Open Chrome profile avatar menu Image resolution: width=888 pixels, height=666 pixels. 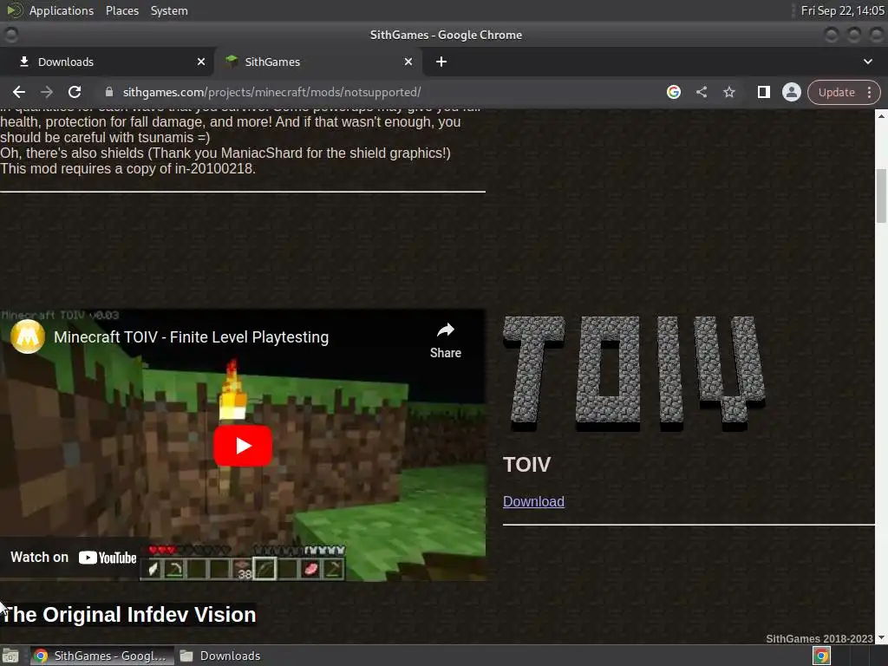pyautogui.click(x=791, y=92)
